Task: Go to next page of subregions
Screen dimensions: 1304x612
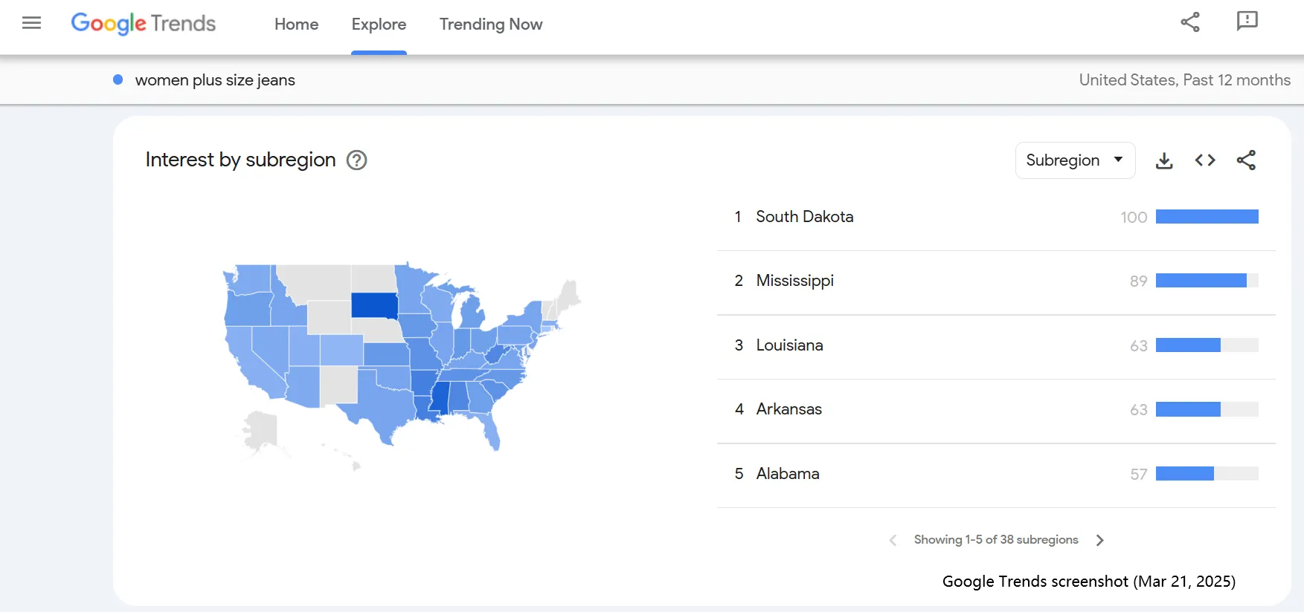Action: 1100,540
